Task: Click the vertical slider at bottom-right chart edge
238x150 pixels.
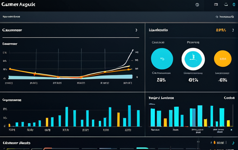Action: (x=233, y=115)
